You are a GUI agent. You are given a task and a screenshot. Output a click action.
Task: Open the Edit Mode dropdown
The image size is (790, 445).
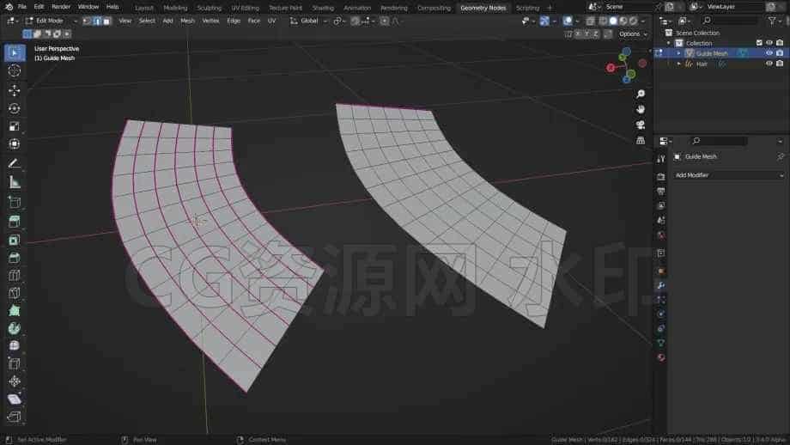coord(51,21)
